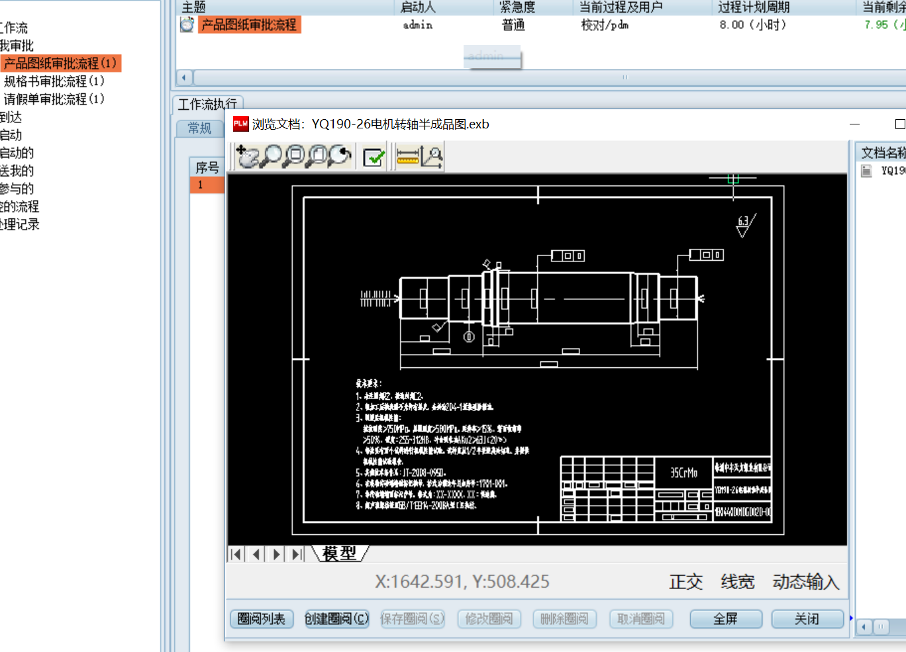Switch to the 常规 tab
Image resolution: width=906 pixels, height=652 pixels.
pyautogui.click(x=199, y=128)
